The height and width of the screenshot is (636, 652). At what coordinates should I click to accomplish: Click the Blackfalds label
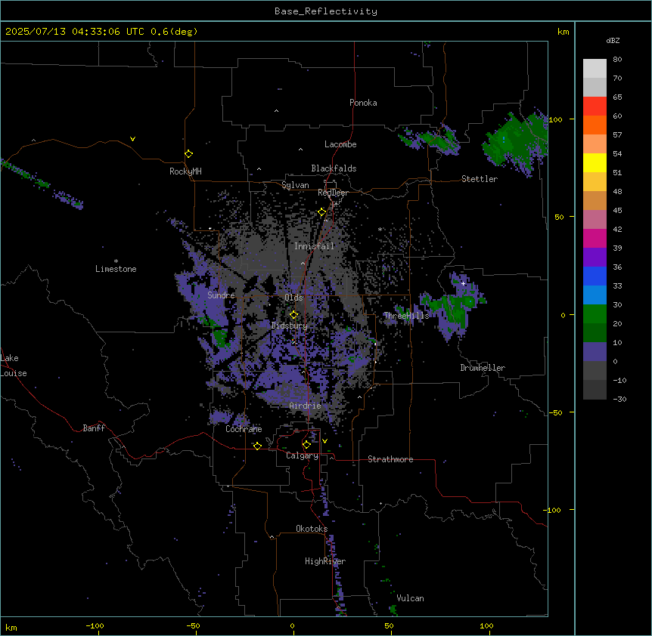point(334,168)
